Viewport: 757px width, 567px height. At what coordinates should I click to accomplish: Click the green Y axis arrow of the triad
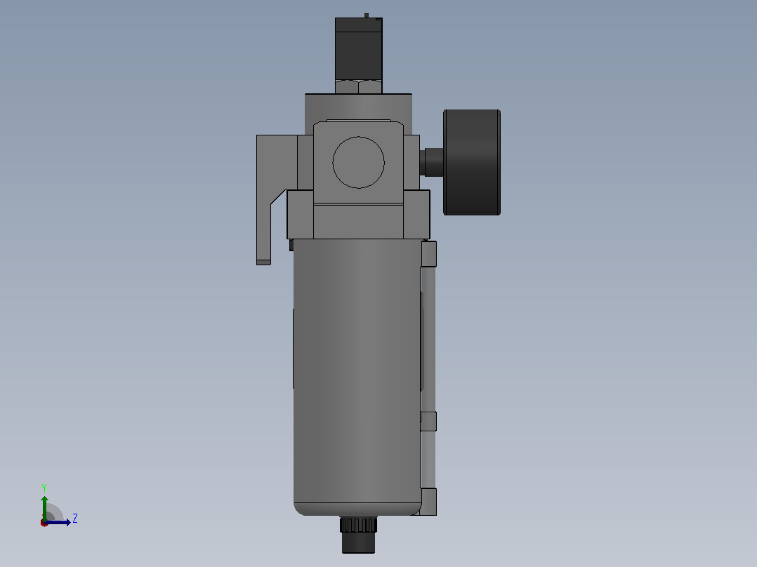tap(44, 507)
